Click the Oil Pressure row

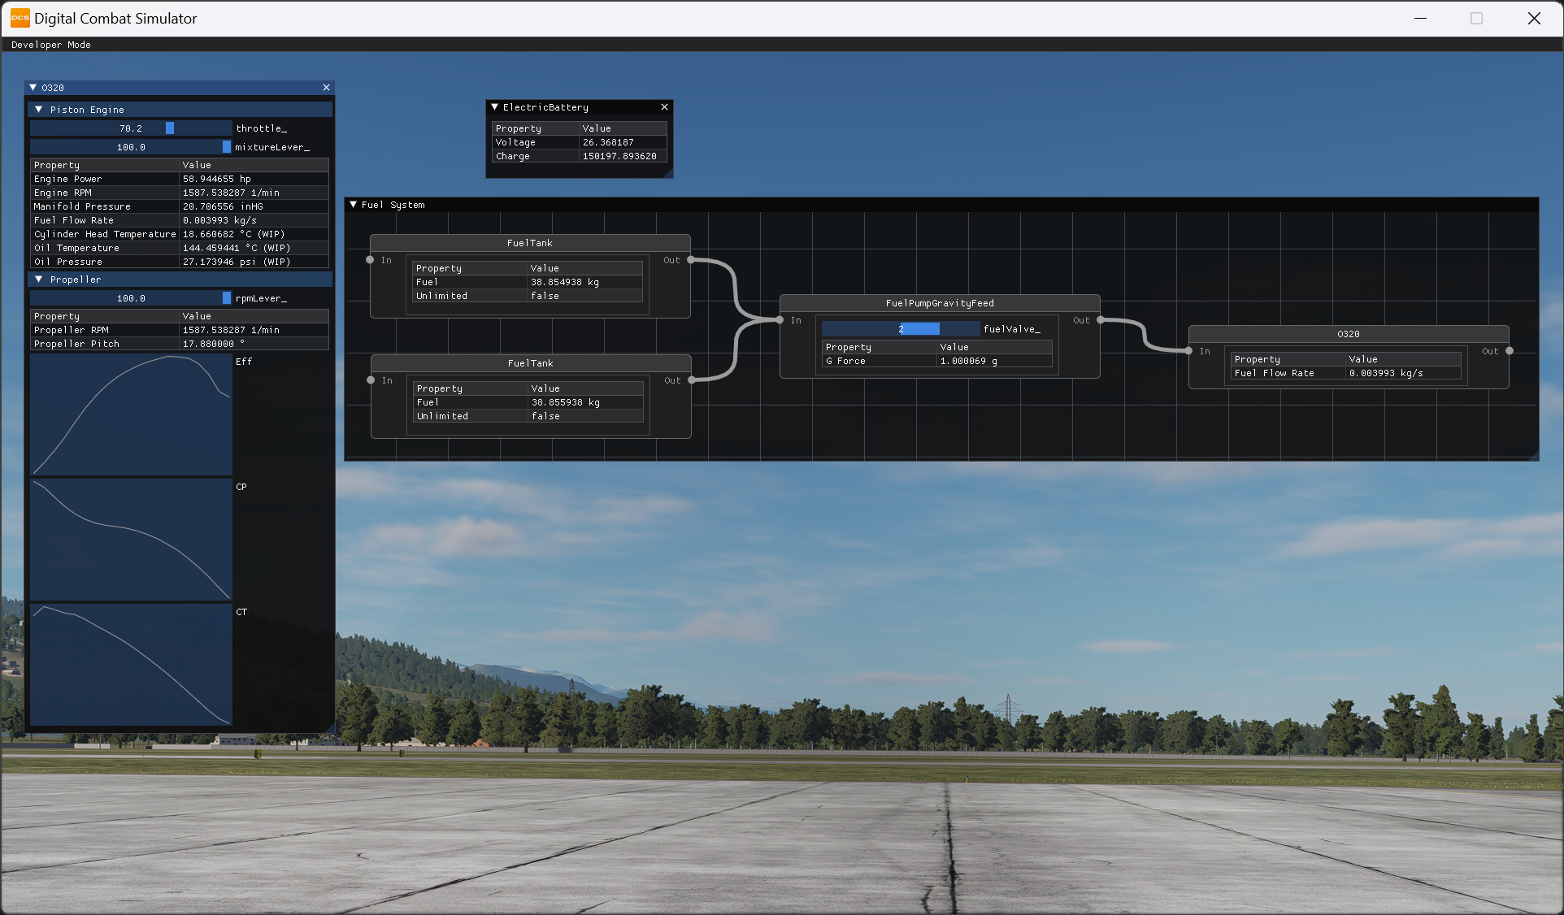click(x=180, y=262)
